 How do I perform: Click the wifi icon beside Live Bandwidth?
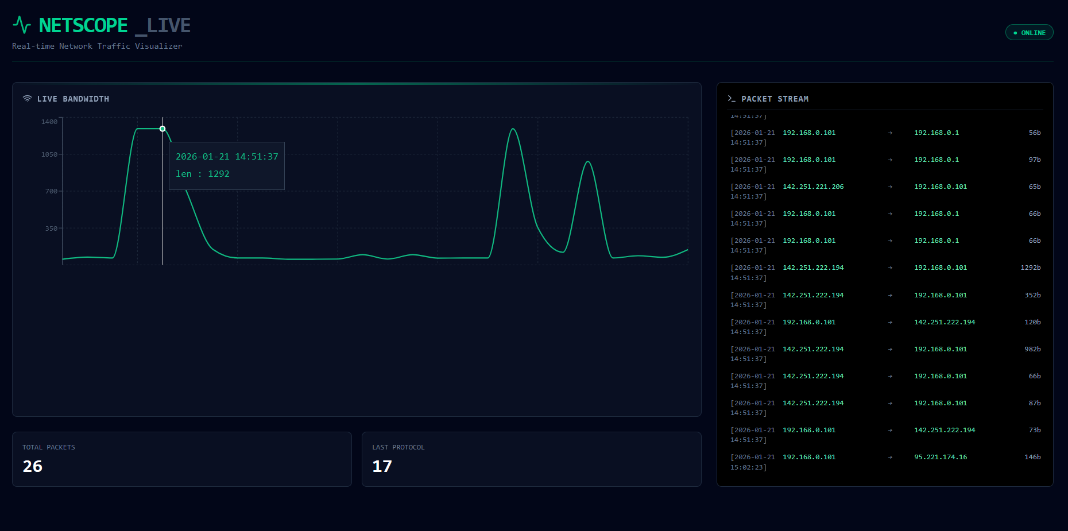point(27,99)
